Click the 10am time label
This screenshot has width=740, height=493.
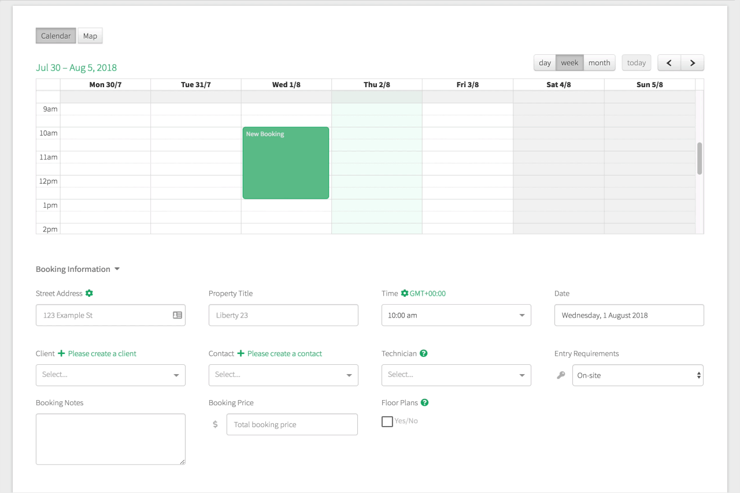tap(49, 133)
